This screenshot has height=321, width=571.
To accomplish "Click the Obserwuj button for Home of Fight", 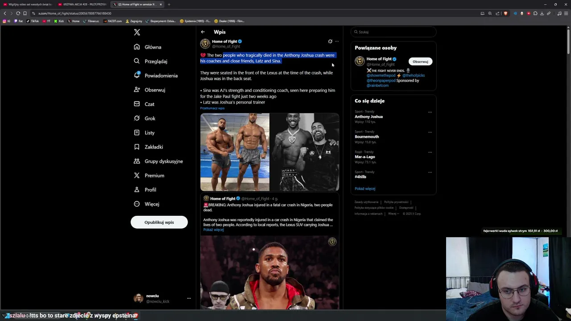I will pyautogui.click(x=420, y=62).
